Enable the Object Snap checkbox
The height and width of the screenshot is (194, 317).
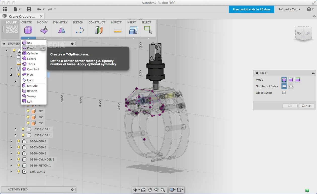(284, 93)
